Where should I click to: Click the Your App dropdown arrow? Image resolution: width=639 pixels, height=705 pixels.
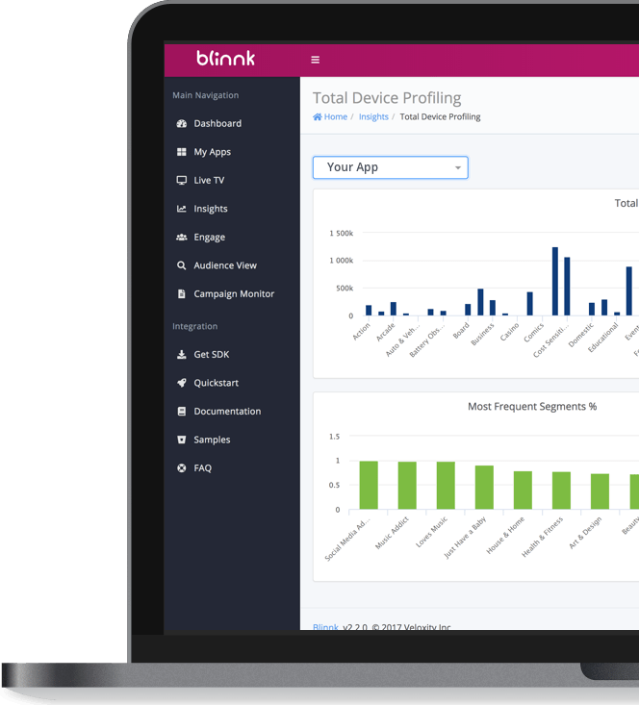(x=458, y=168)
